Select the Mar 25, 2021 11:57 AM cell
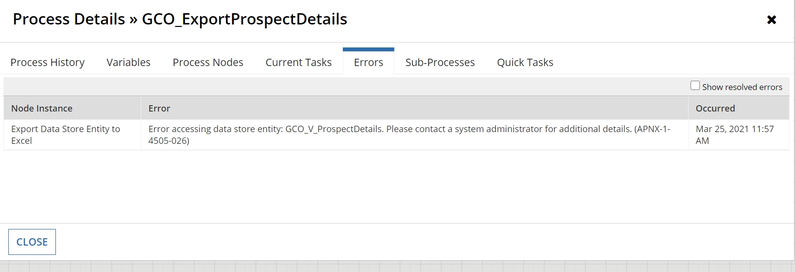This screenshot has height=272, width=795. (739, 135)
